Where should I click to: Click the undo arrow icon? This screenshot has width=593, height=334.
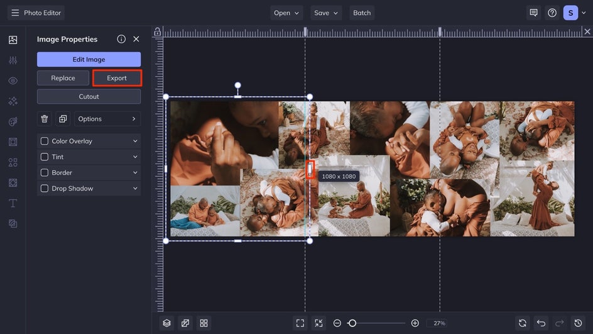click(541, 323)
